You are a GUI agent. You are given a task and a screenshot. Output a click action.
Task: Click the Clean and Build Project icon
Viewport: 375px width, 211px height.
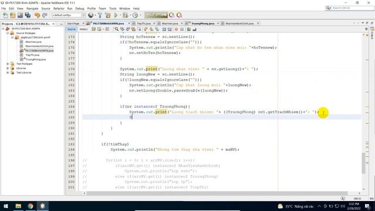point(108,15)
